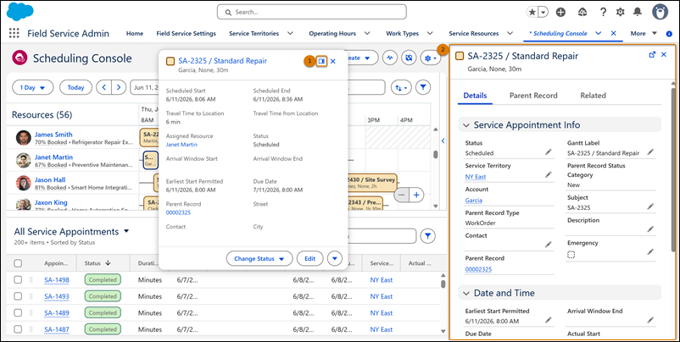Open the favorites list arrow beside the star

pos(543,12)
